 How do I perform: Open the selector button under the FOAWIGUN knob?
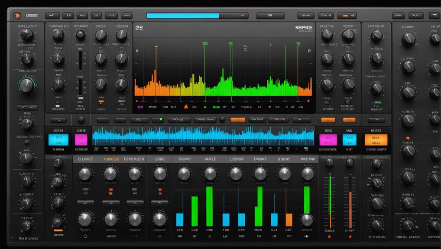pyautogui.click(x=111, y=203)
